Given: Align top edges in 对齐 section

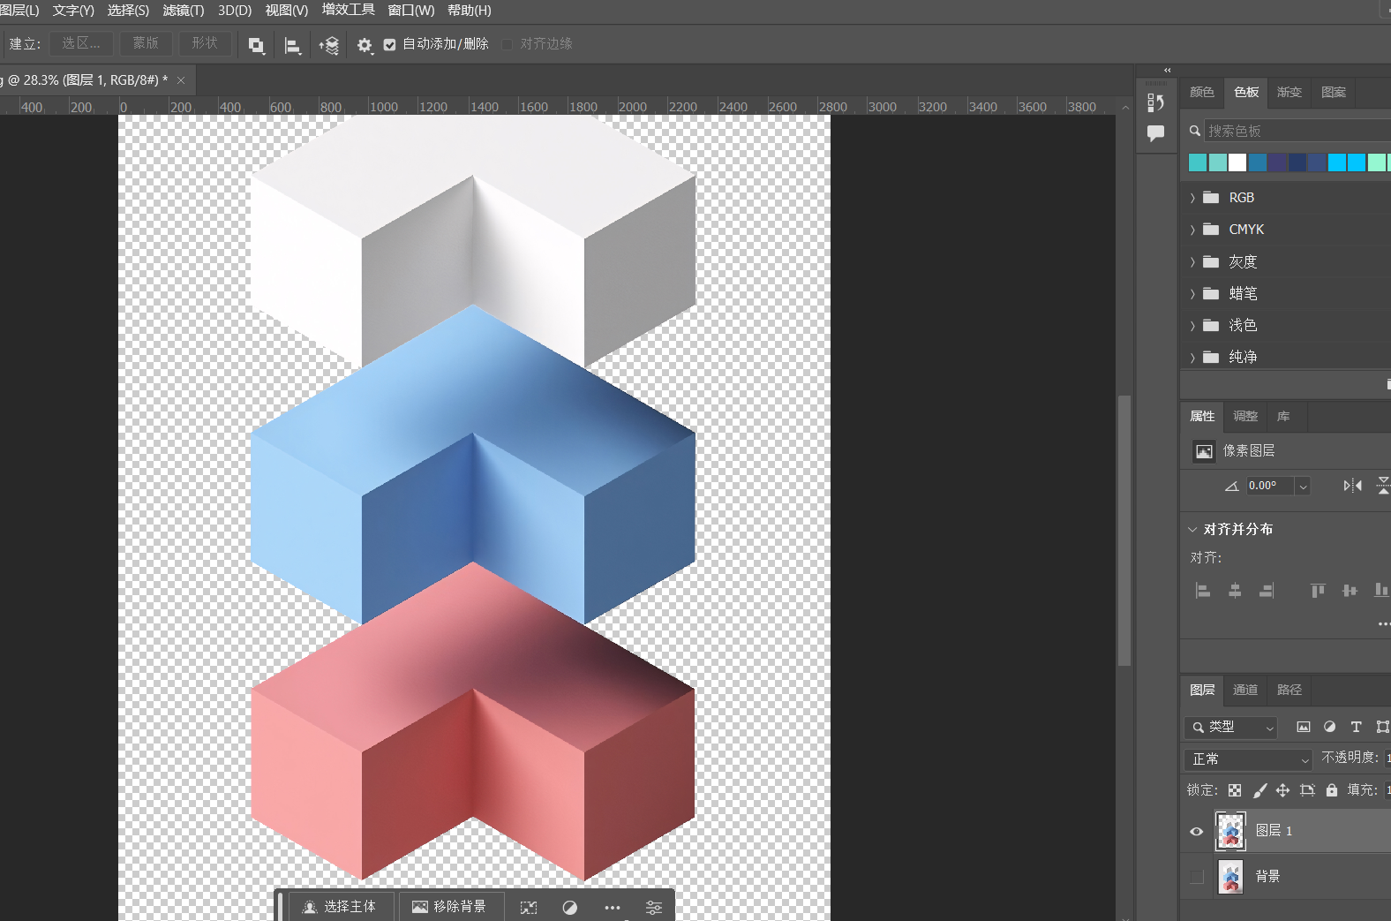Looking at the screenshot, I should pos(1318,591).
